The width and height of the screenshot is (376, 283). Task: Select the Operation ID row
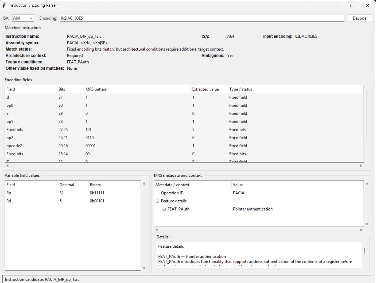coord(259,193)
